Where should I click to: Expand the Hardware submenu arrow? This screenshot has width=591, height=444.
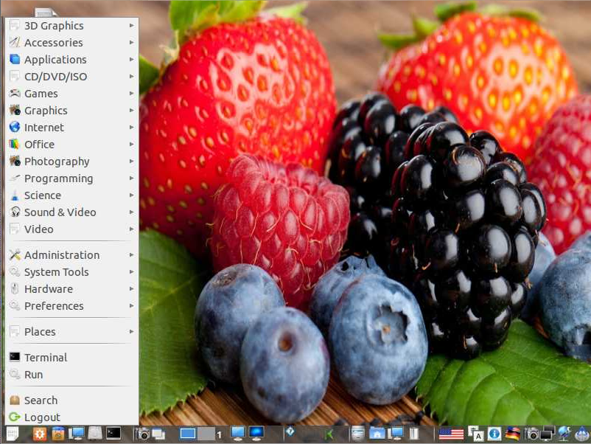[x=132, y=288]
